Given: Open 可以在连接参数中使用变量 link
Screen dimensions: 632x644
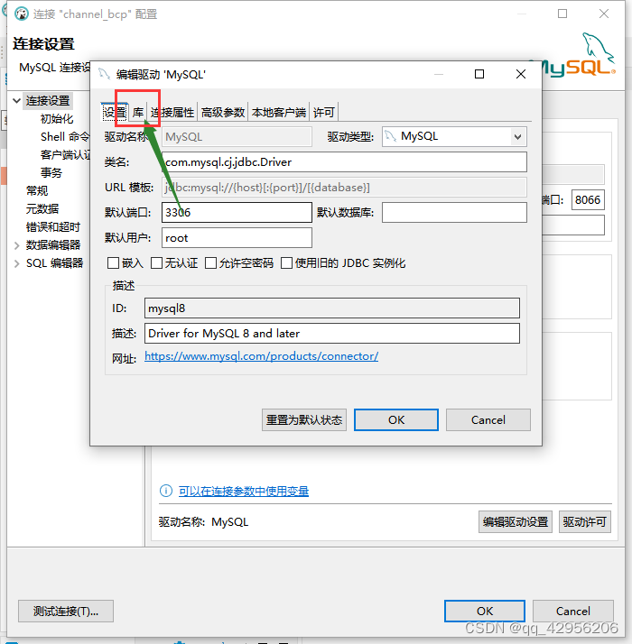Looking at the screenshot, I should coord(244,492).
